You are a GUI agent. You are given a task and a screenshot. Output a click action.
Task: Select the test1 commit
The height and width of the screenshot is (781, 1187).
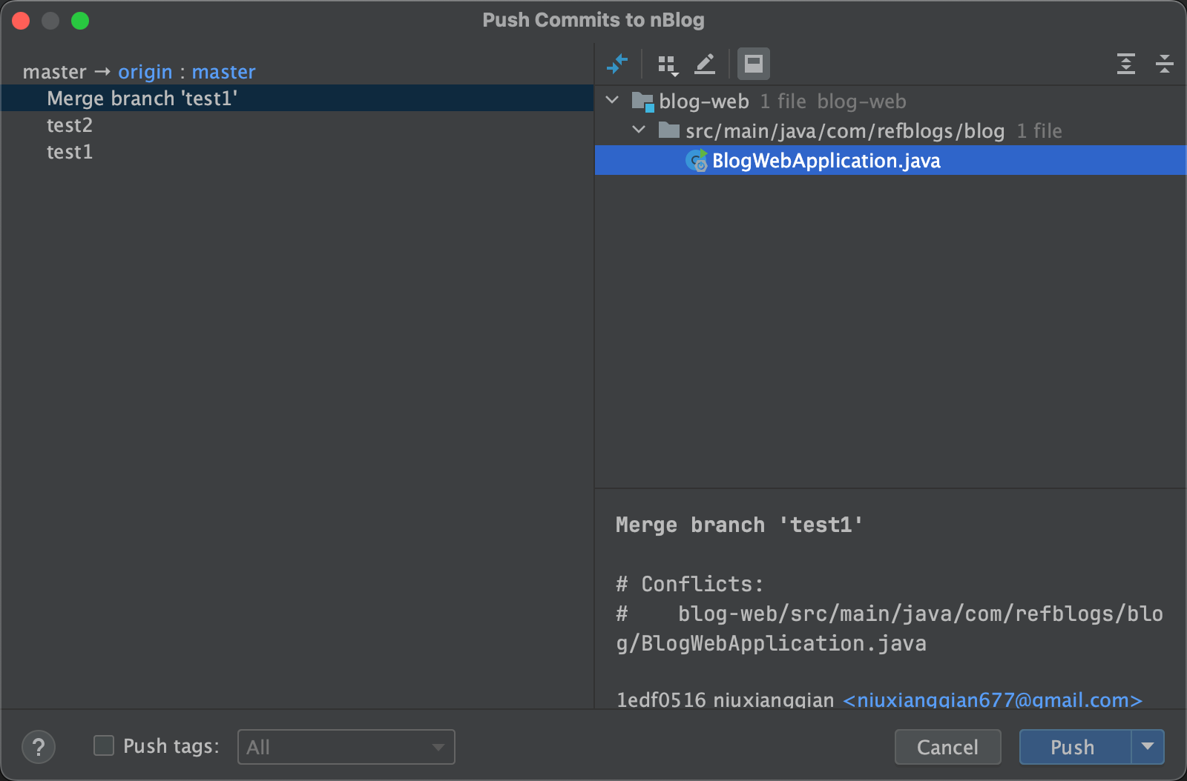tap(70, 152)
